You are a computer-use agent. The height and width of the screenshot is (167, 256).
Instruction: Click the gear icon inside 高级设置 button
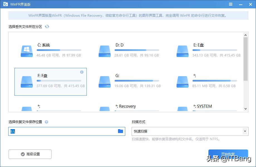click(x=23, y=154)
